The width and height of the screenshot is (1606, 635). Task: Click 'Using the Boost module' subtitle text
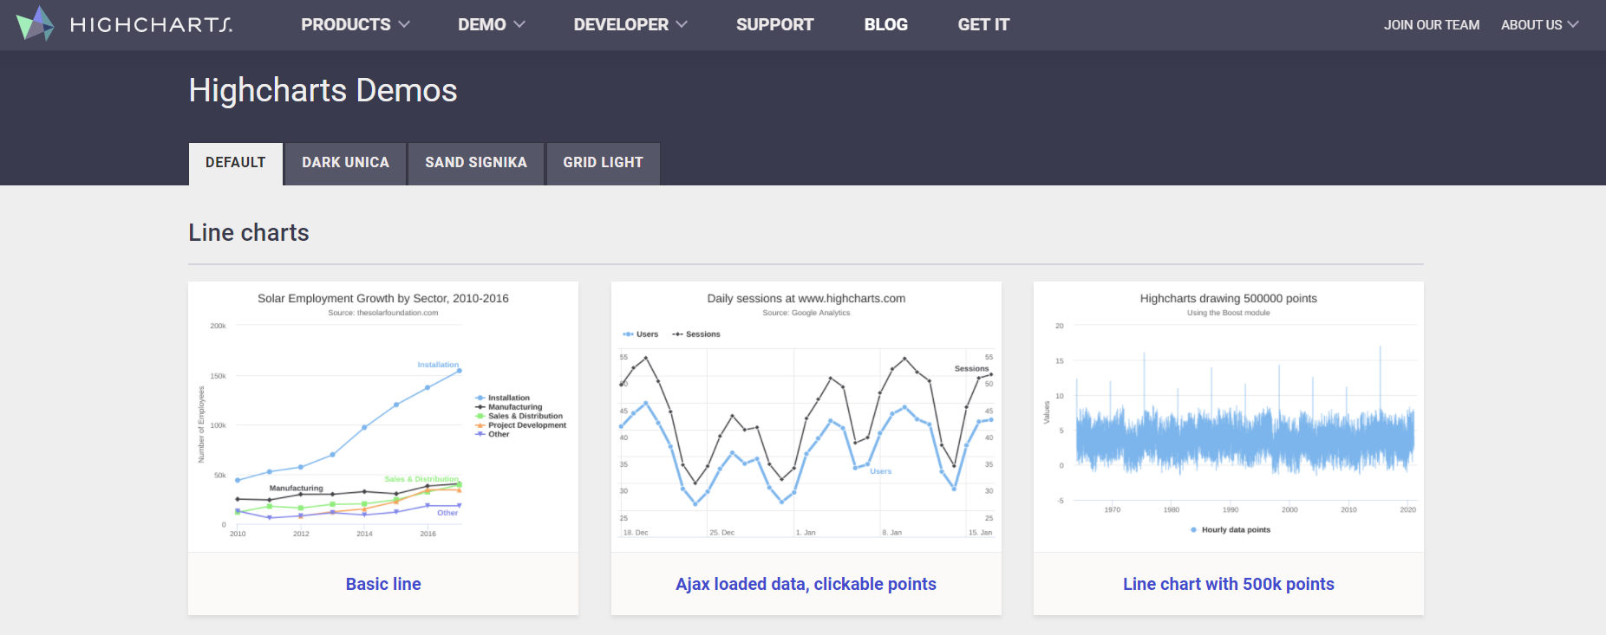[x=1229, y=313]
